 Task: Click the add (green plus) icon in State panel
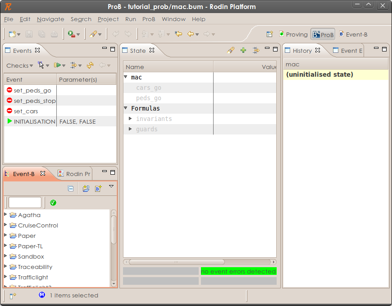(243, 51)
